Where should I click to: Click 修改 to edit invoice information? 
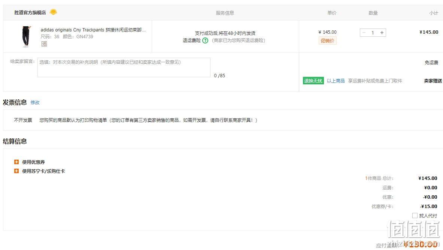35,102
